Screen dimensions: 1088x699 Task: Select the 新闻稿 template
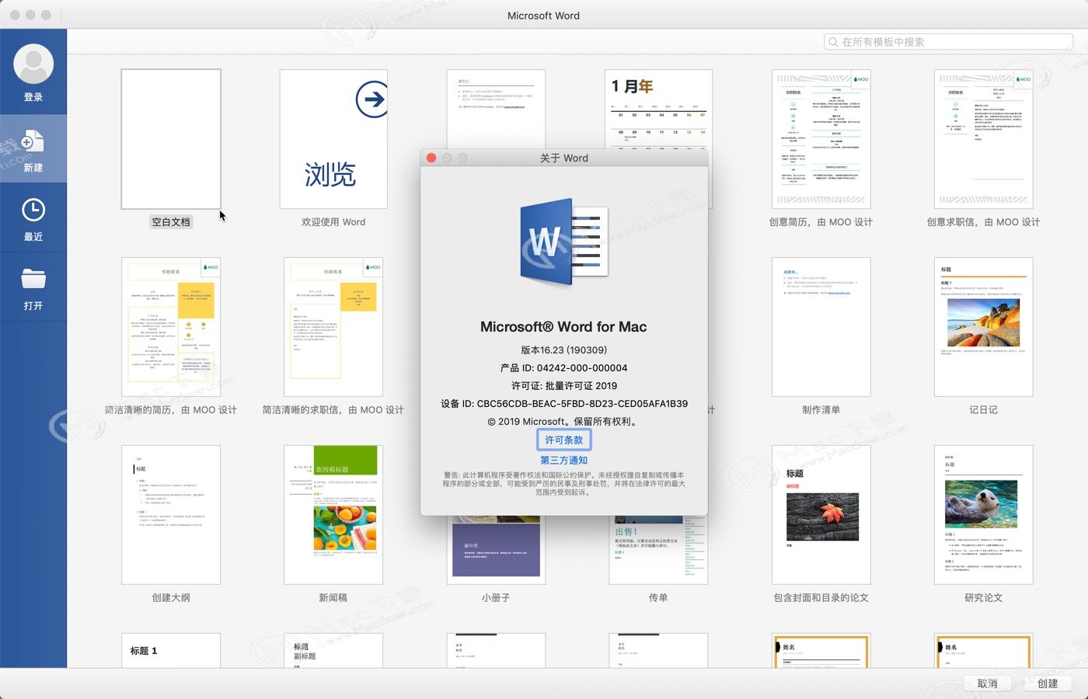point(333,515)
